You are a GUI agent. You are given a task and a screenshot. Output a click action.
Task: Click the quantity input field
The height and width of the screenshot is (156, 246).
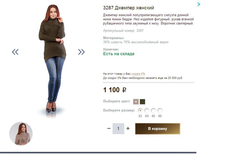(x=118, y=129)
